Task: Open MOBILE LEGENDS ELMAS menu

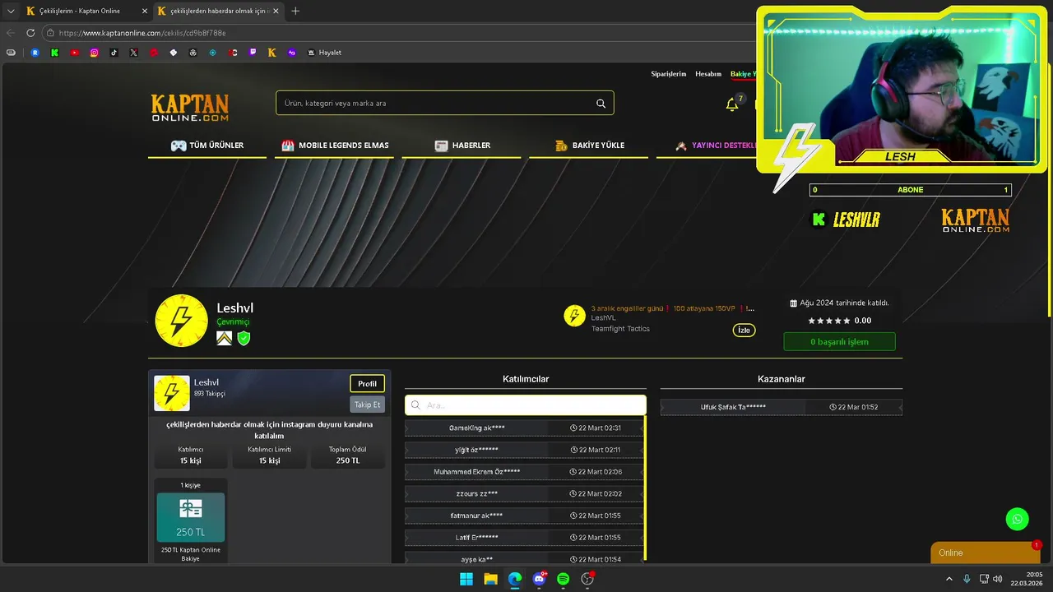Action: pyautogui.click(x=335, y=146)
